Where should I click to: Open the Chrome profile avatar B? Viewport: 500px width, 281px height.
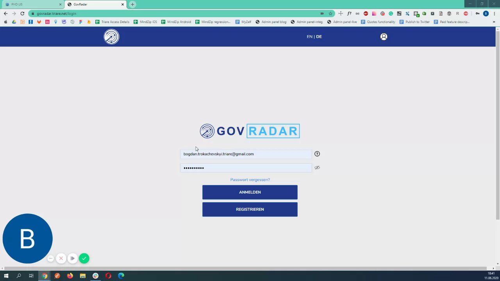(486, 14)
